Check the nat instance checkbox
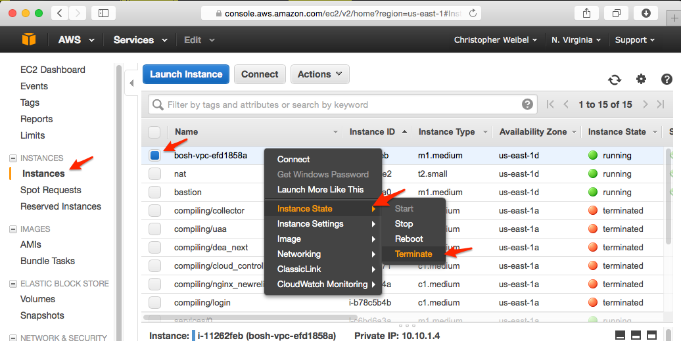The width and height of the screenshot is (681, 341). 154,174
